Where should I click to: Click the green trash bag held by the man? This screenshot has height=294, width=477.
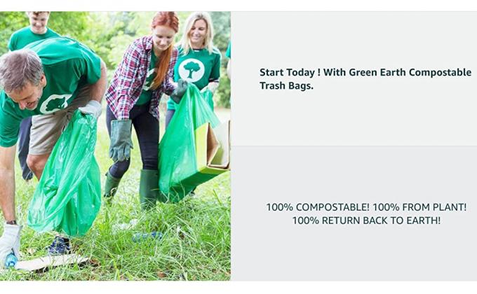point(65,174)
